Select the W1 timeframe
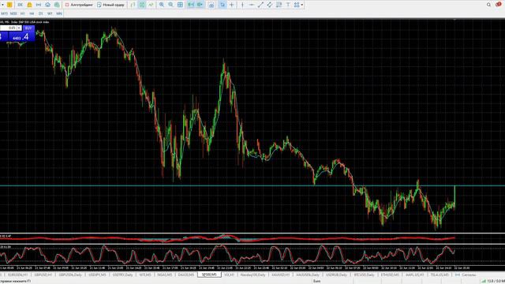Viewport: 505px width, 284px height. click(x=50, y=13)
